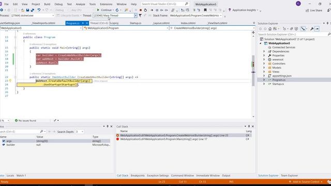Image resolution: width=331 pixels, height=186 pixels.
Task: Click the Live Share button
Action: 314,10
